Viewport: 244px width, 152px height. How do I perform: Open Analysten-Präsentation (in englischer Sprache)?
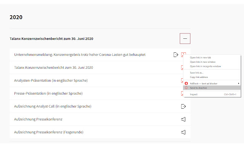[51, 81]
